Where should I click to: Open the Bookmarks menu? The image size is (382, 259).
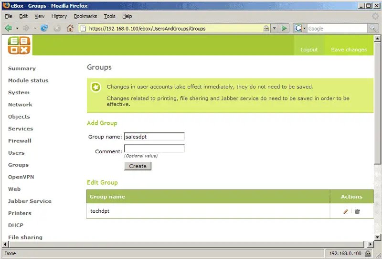click(x=85, y=16)
